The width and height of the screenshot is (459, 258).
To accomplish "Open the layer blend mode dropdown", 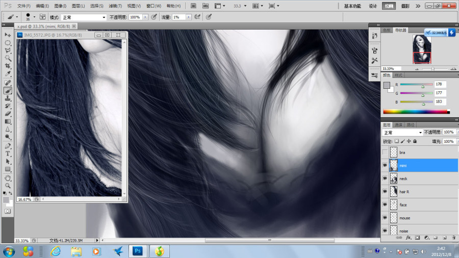I will click(402, 133).
